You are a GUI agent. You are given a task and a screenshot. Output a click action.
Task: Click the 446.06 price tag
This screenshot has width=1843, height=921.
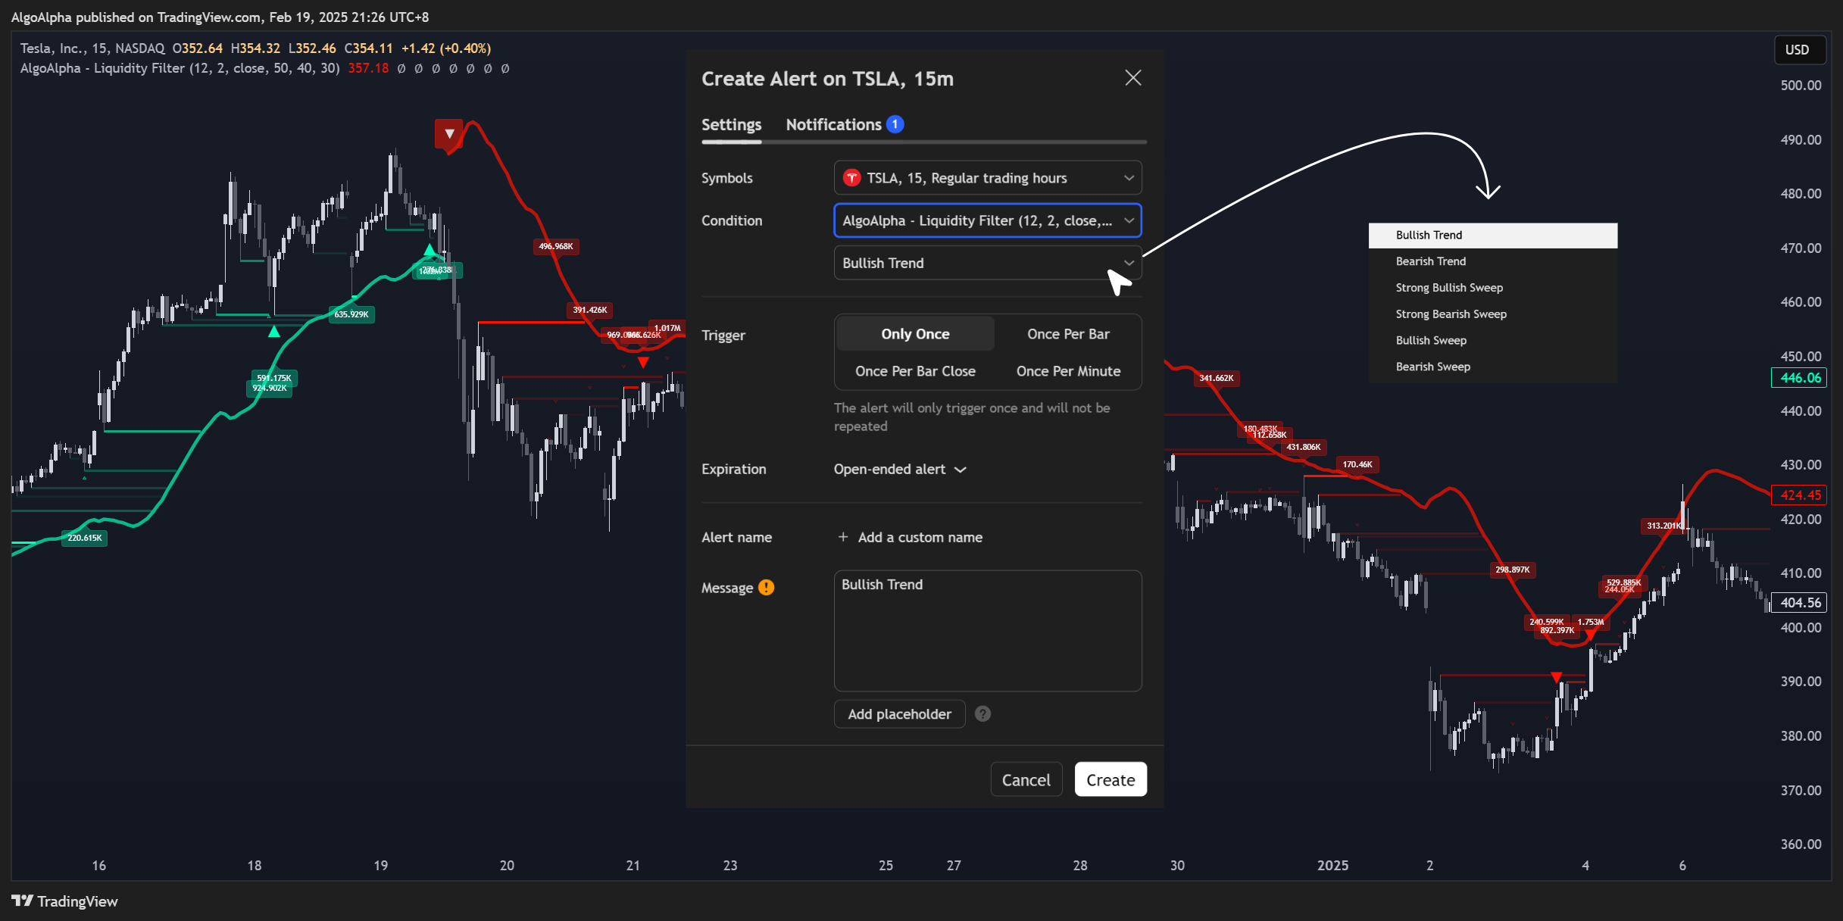click(1799, 378)
